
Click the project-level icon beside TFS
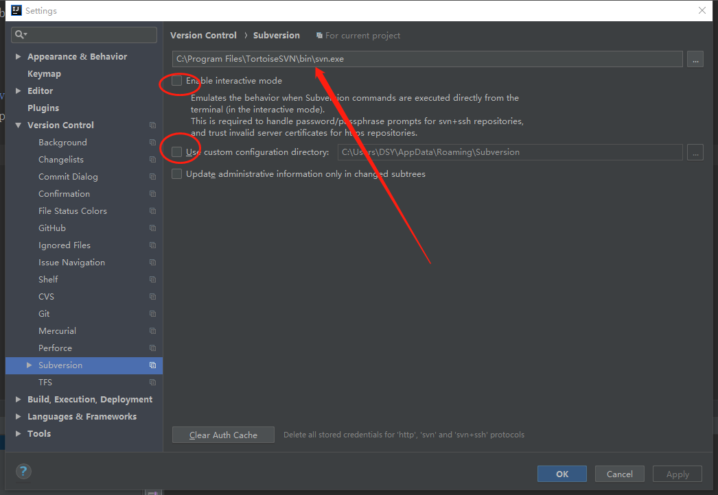[152, 383]
